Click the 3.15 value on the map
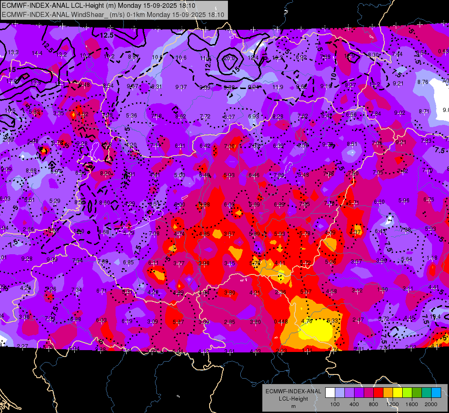449x413 pixels. tap(230, 263)
